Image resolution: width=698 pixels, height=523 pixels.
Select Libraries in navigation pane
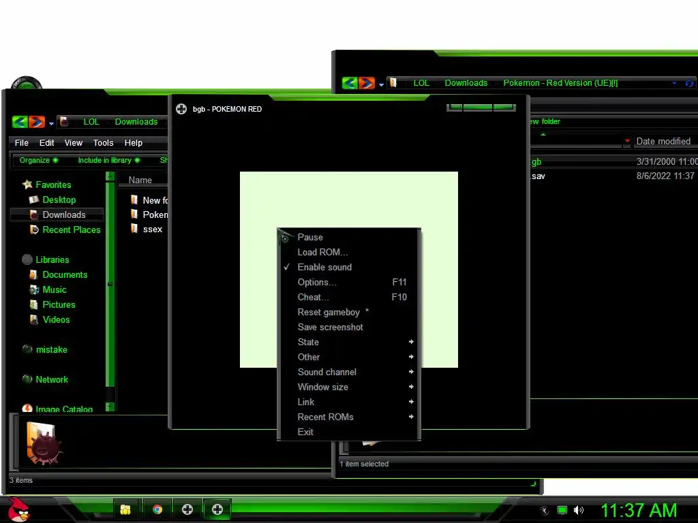point(52,259)
